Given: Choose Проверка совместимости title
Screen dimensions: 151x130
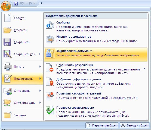Looking at the screenshot, I should pyautogui.click(x=75, y=108).
